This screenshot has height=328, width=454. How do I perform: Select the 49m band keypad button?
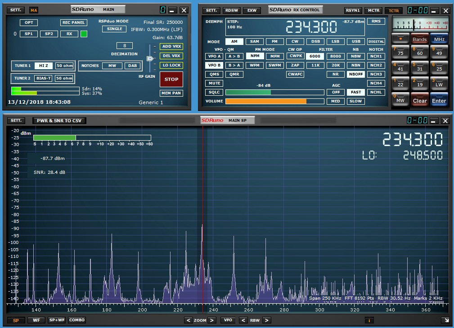[439, 52]
